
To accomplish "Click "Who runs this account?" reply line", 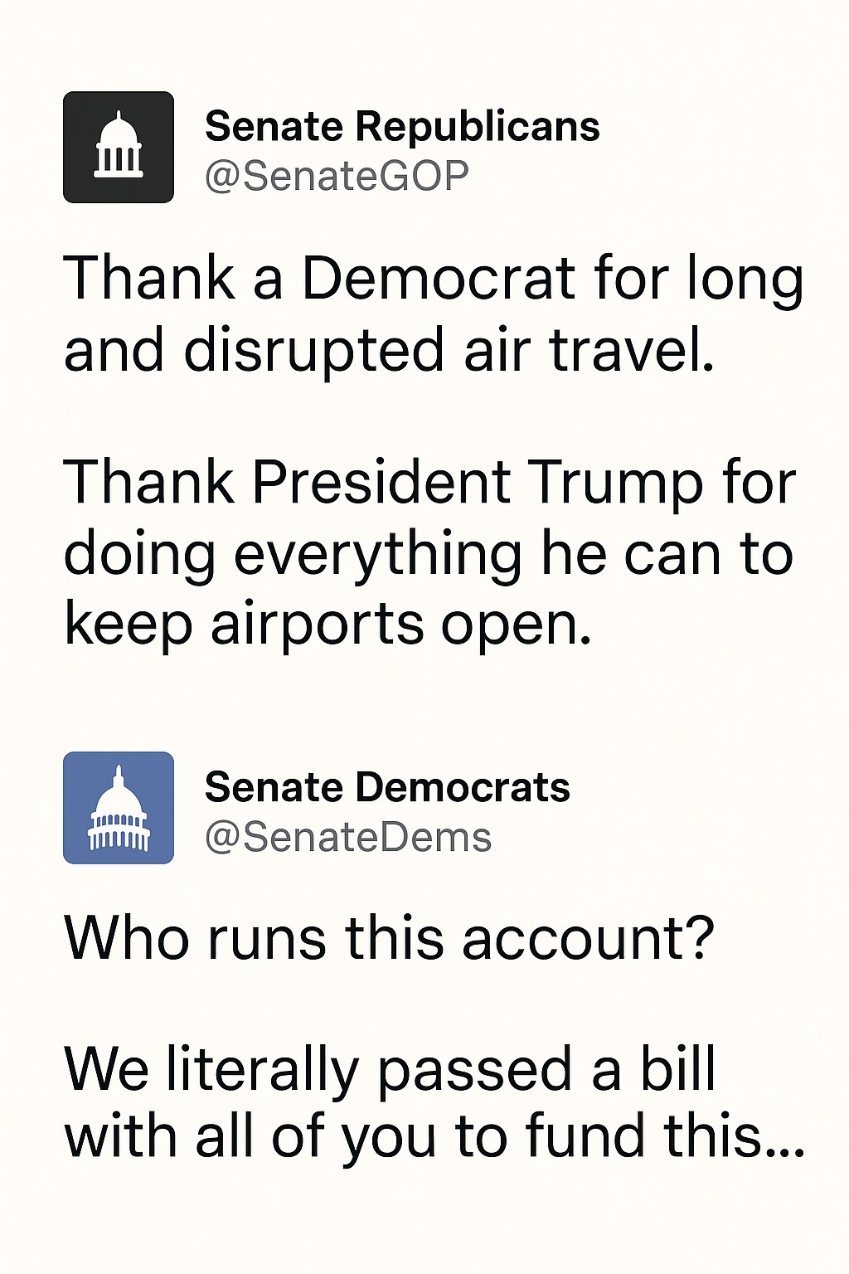I will (389, 940).
